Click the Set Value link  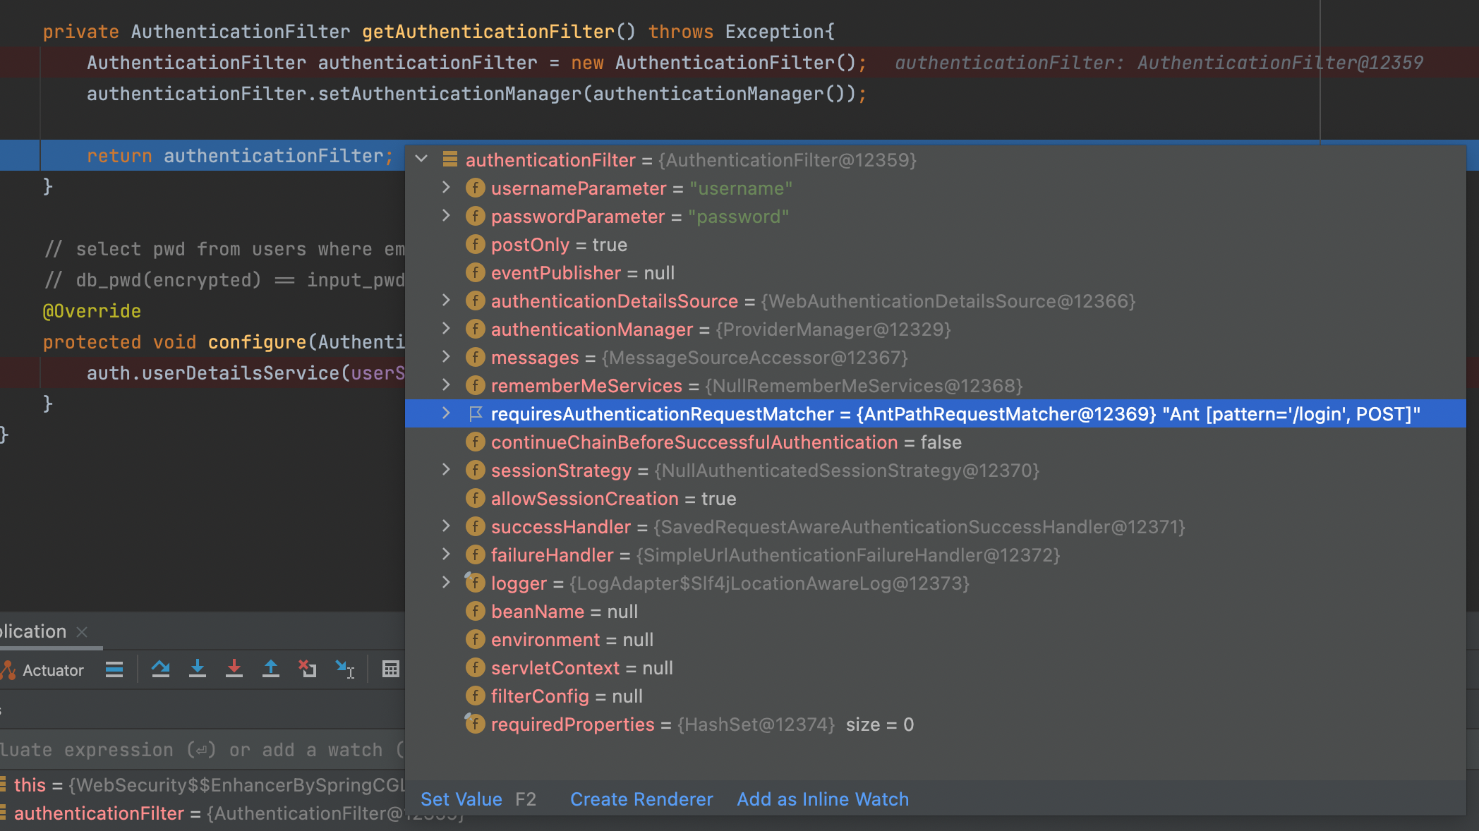coord(461,799)
